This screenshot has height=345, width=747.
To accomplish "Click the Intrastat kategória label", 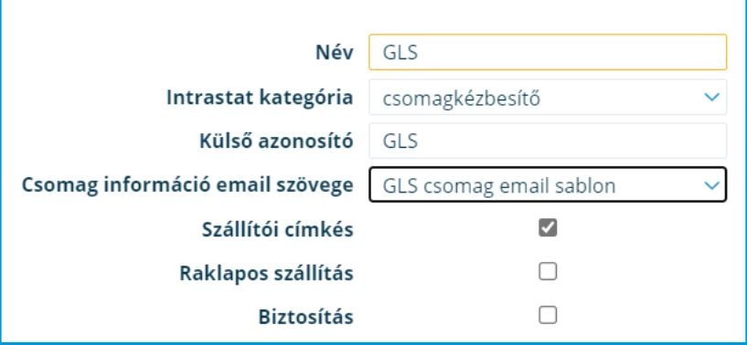I will pos(260,97).
